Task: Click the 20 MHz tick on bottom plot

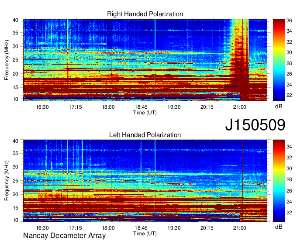Action: click(x=15, y=194)
